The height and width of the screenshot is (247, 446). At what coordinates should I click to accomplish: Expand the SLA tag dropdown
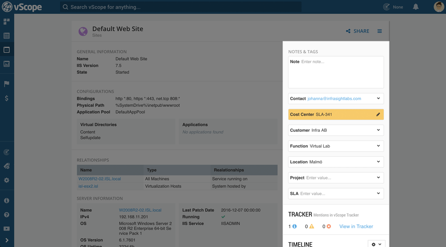pyautogui.click(x=378, y=193)
